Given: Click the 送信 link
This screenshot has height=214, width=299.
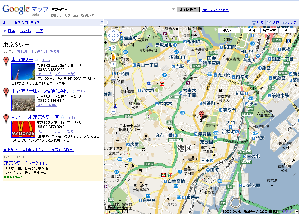Looking at the screenshot, I should pos(276,22).
